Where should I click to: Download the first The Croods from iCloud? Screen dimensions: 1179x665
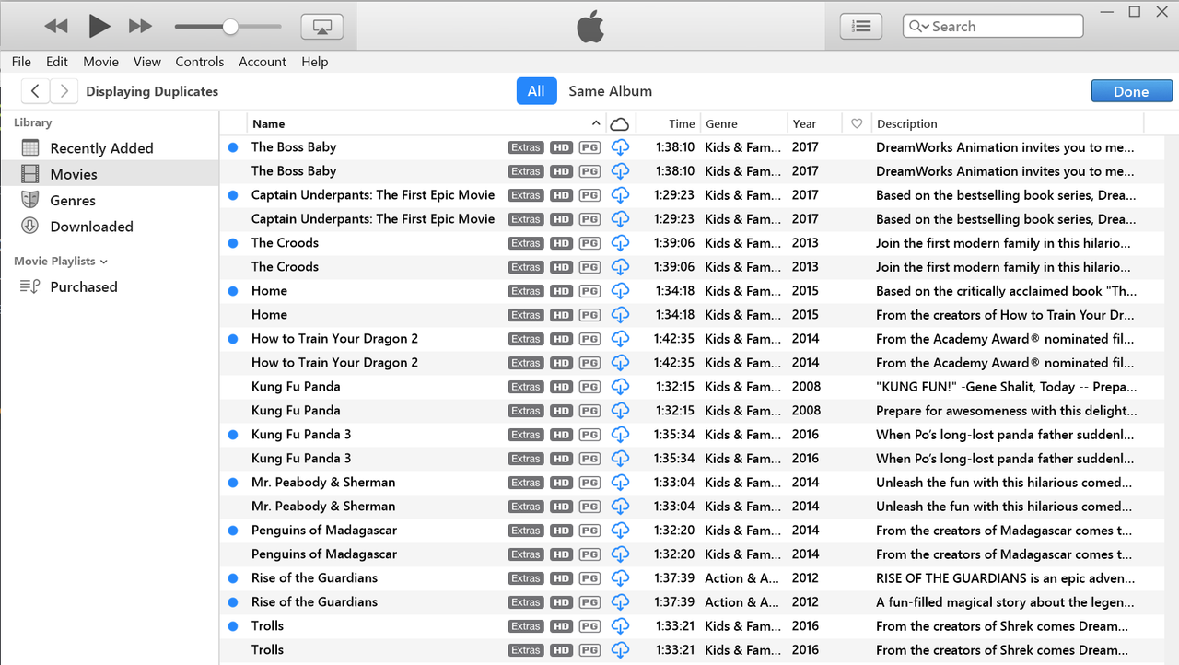pyautogui.click(x=620, y=243)
